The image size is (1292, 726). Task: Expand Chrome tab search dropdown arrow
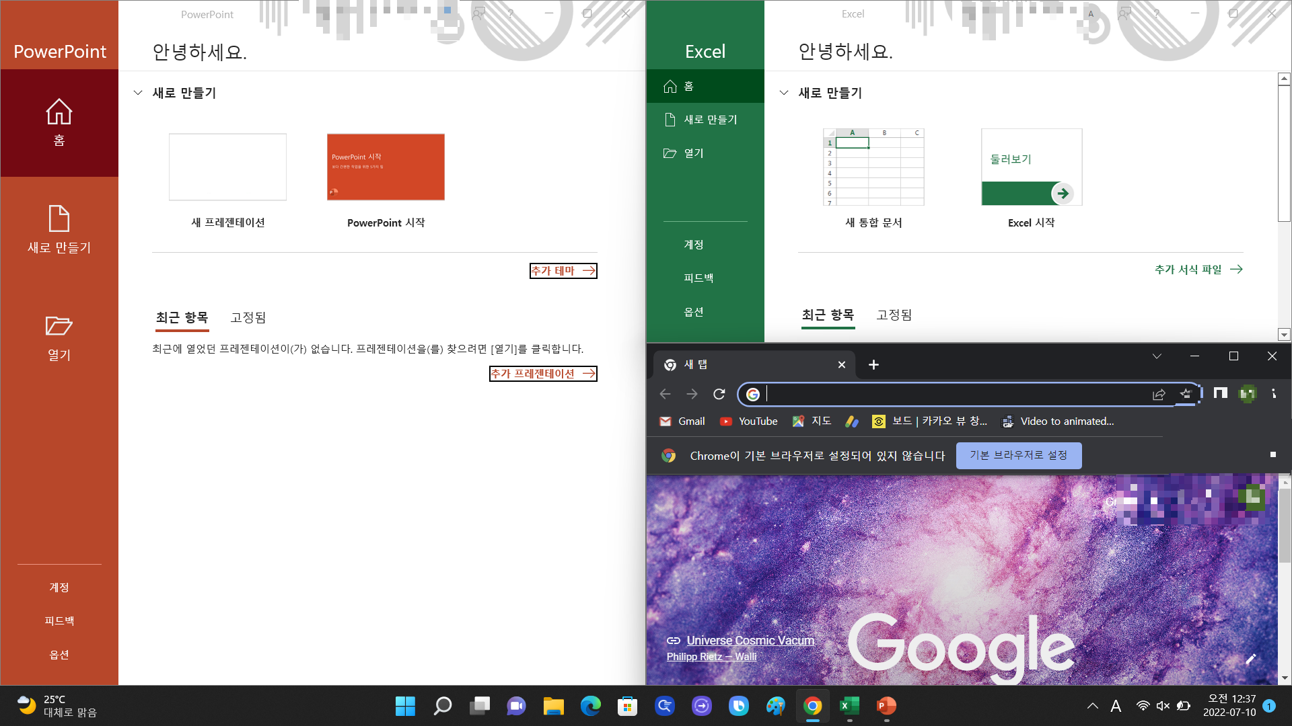tap(1157, 356)
